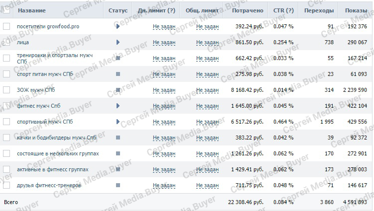Sort by the Потрачено column header
Screen dimensions: 374x211
tap(248, 10)
